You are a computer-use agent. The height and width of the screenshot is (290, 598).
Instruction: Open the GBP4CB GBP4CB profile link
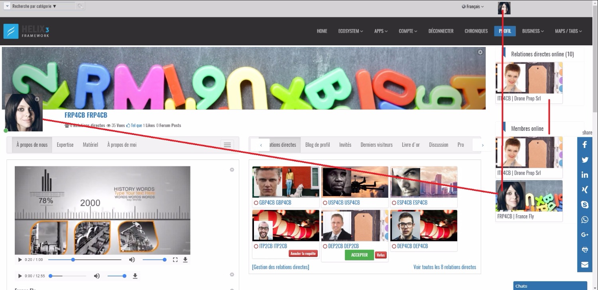coord(275,202)
